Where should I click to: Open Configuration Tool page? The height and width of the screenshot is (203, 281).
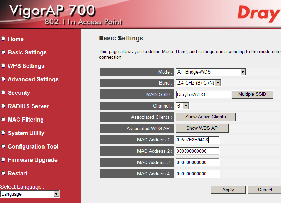coord(33,146)
